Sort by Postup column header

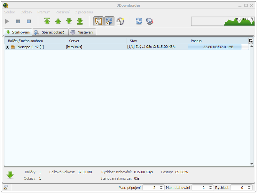218,41
